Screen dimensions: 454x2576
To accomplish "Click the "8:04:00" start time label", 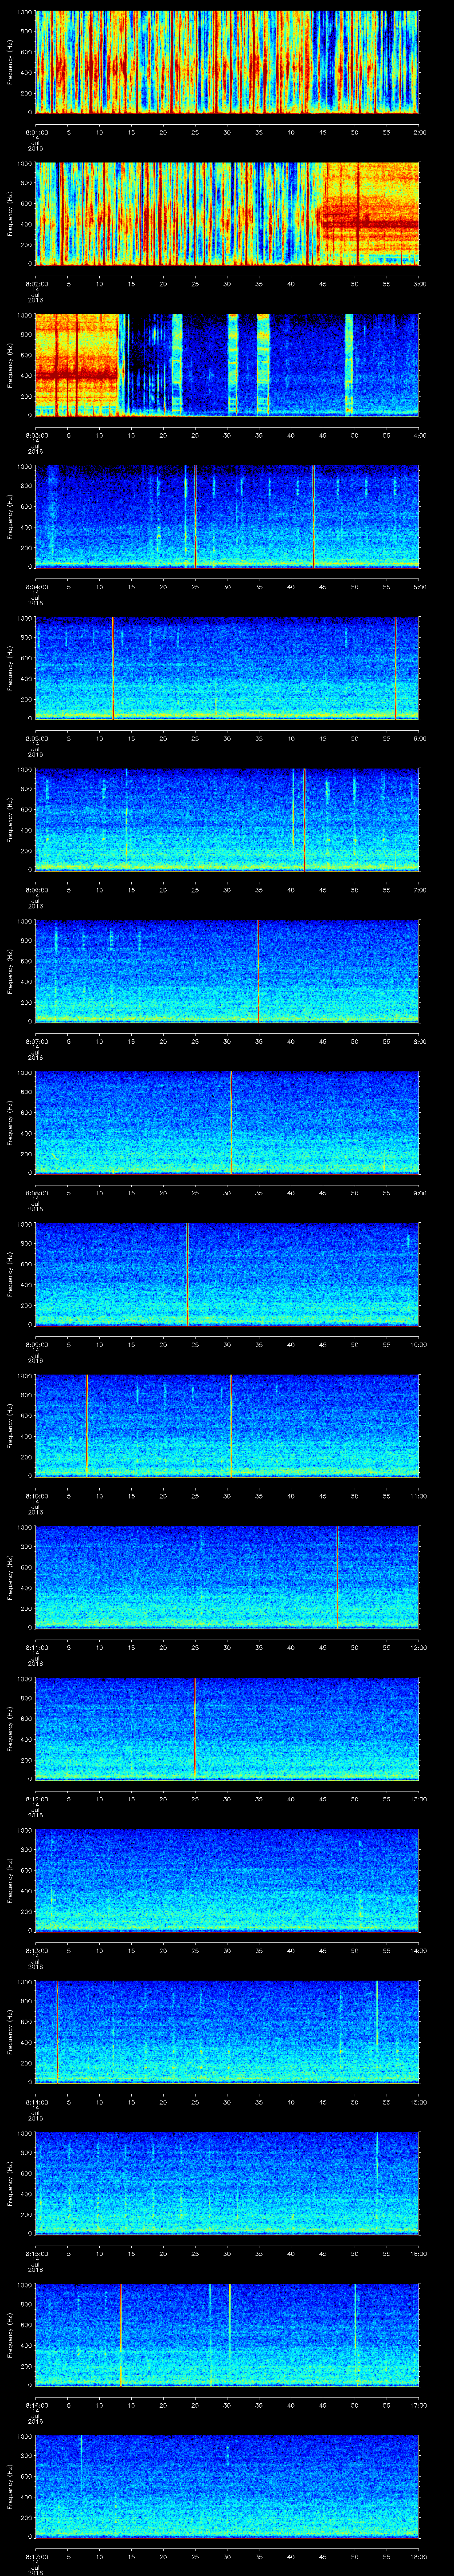I will click(x=36, y=587).
